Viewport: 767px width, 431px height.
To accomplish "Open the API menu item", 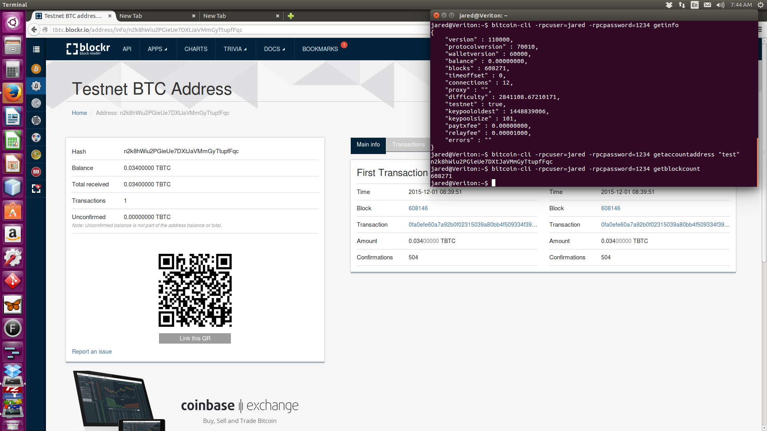I will (127, 49).
